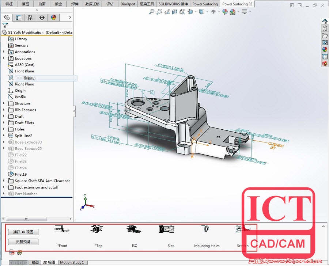The image size is (329, 266).
Task: Expand the Annotations tree node
Action: click(4, 52)
